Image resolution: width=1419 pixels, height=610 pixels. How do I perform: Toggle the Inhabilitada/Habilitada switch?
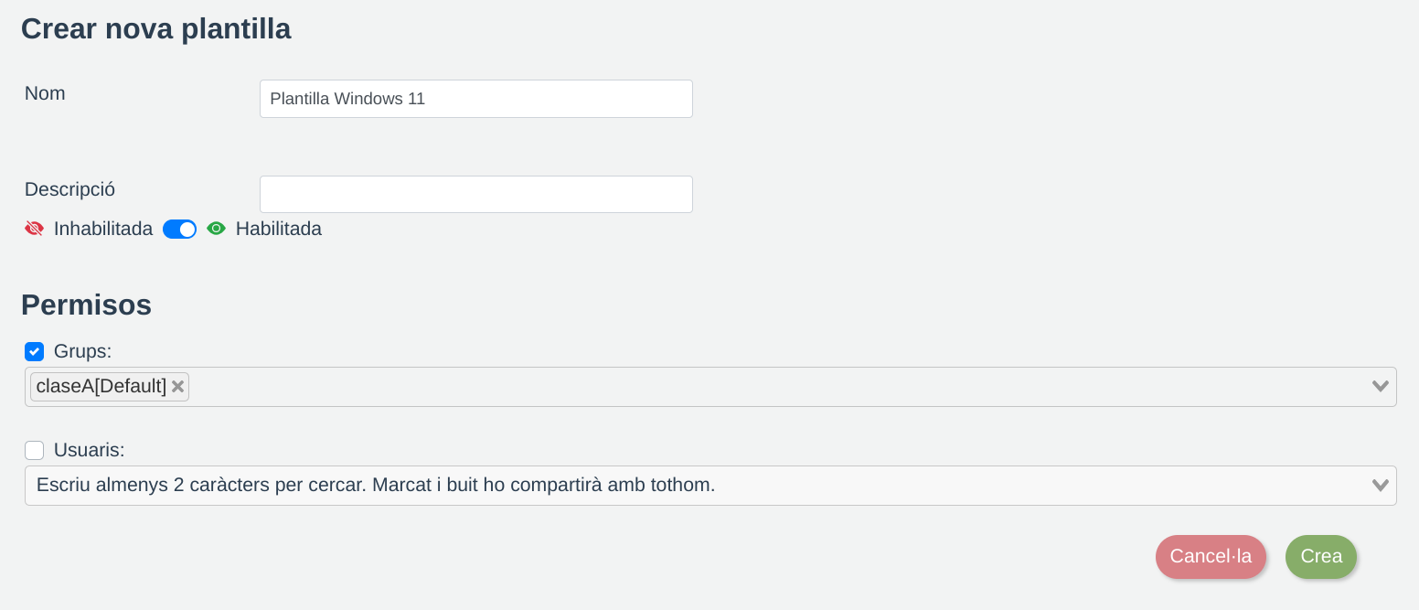[179, 229]
